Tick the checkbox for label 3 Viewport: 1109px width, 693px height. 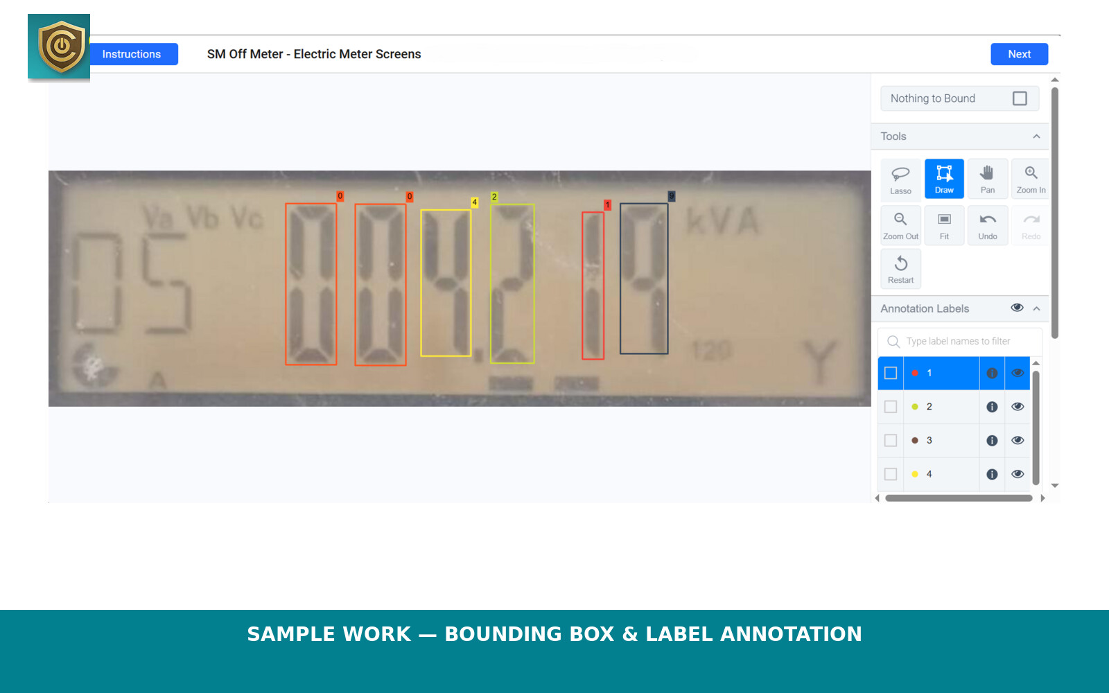[x=891, y=441]
